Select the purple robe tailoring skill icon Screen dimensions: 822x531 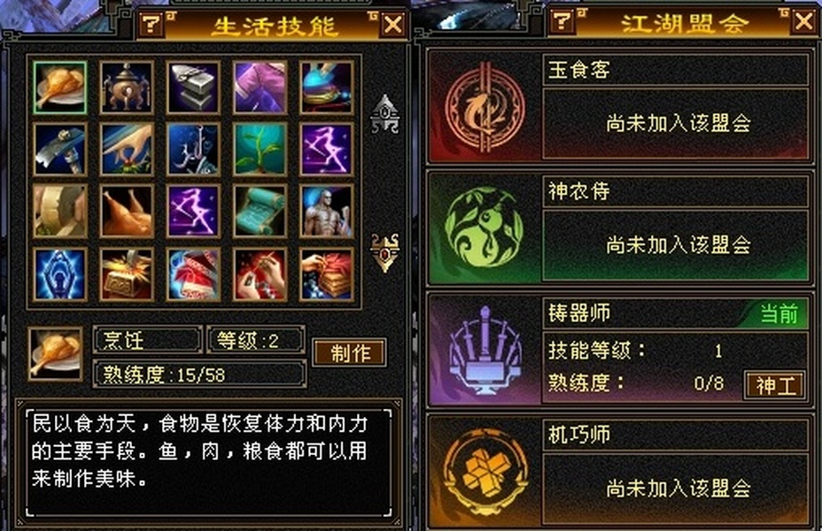point(260,88)
